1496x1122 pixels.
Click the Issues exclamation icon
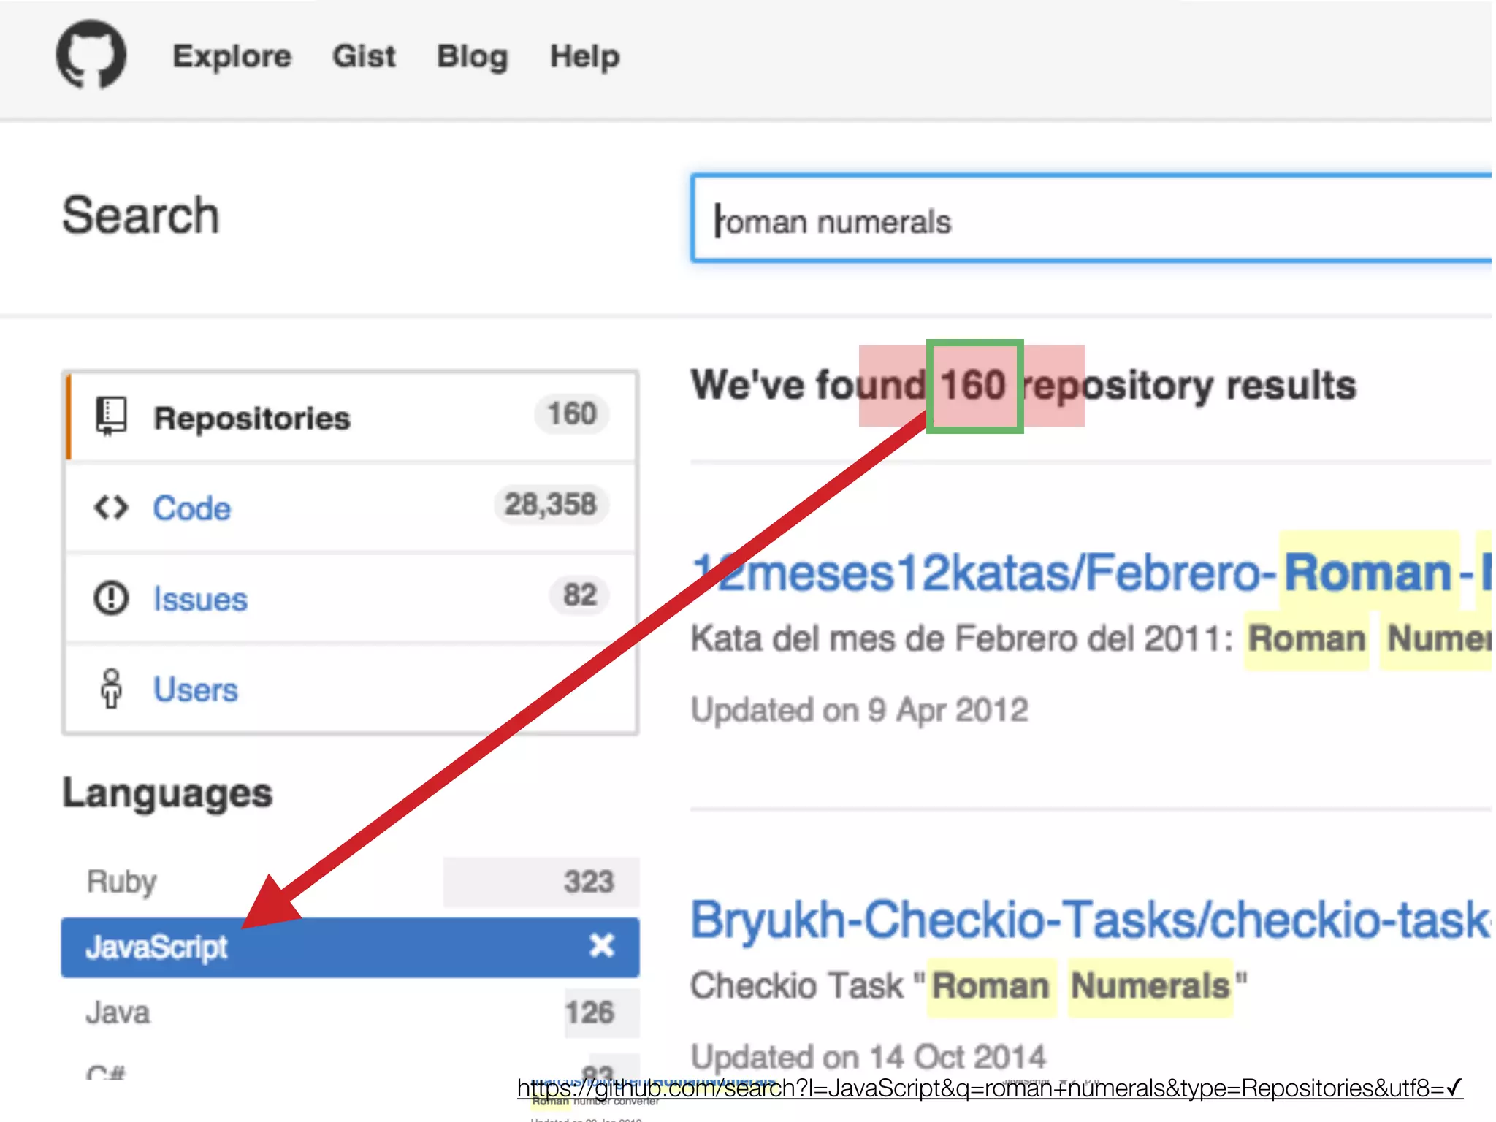click(x=111, y=598)
